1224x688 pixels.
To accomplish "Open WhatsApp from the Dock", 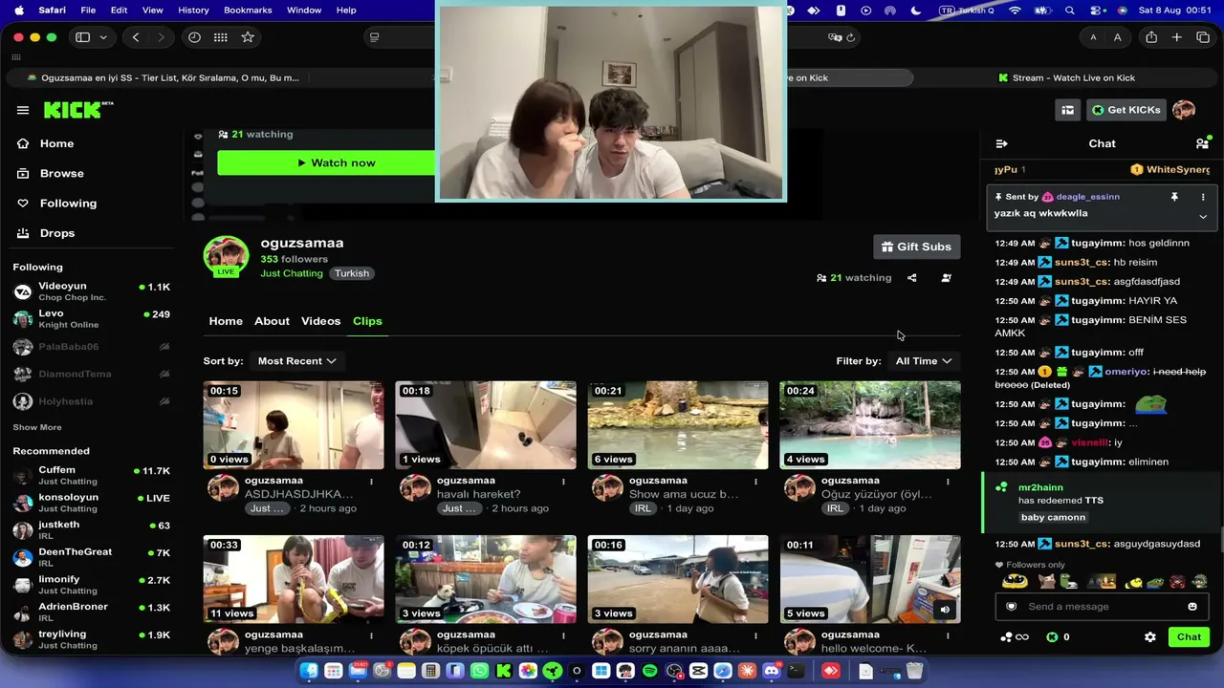I will (x=479, y=672).
